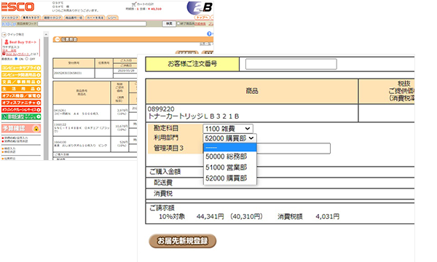Select the 画像表示 OFF radio button
This screenshot has height=262, width=437.
point(27,59)
